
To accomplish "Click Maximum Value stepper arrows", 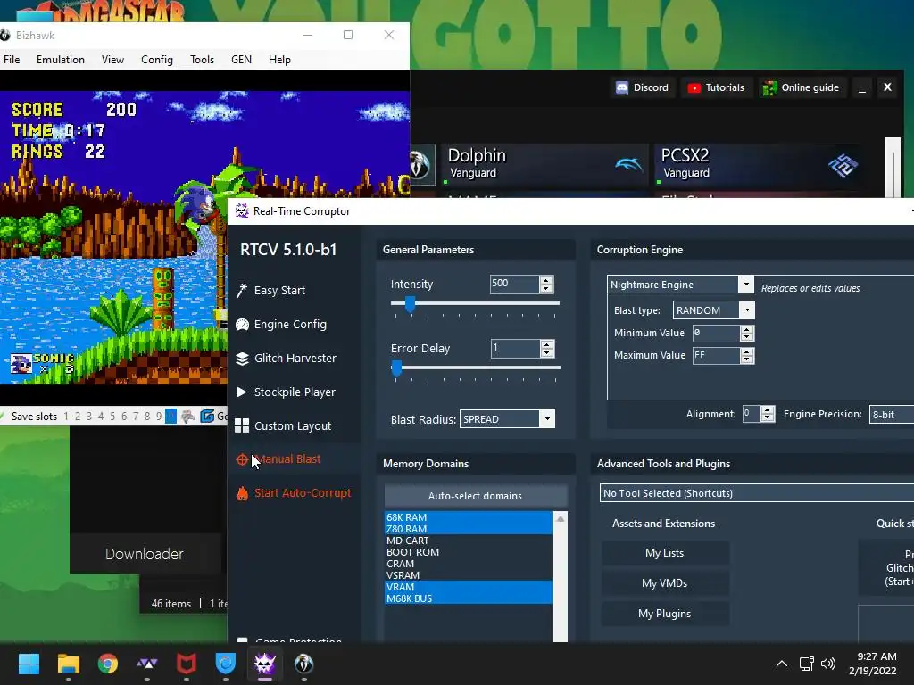I will click(747, 355).
